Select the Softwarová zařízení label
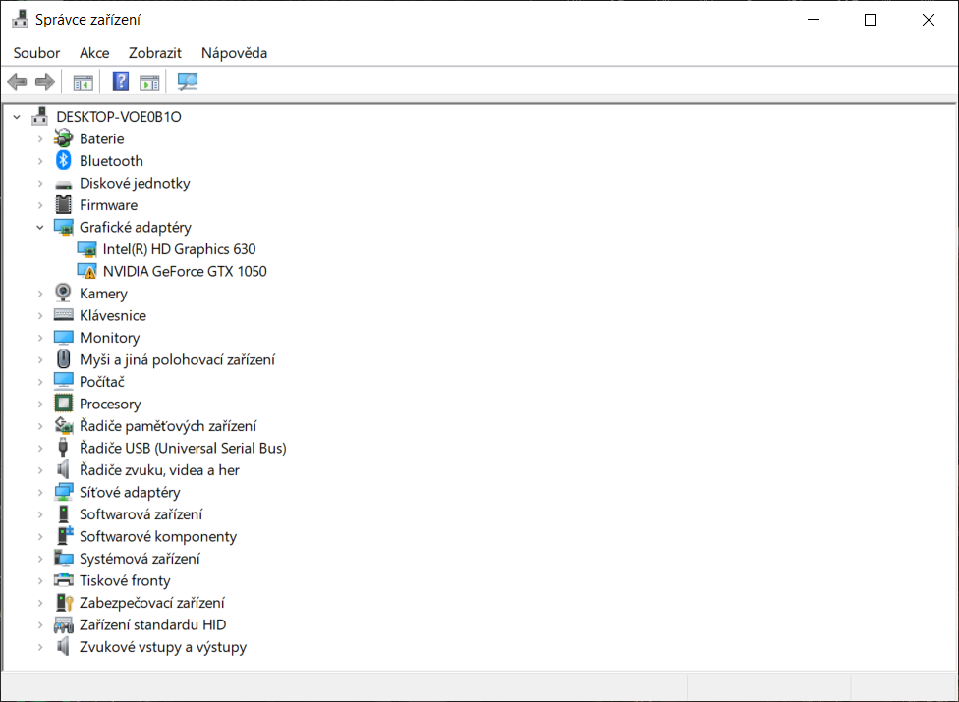The image size is (959, 702). pyautogui.click(x=141, y=514)
